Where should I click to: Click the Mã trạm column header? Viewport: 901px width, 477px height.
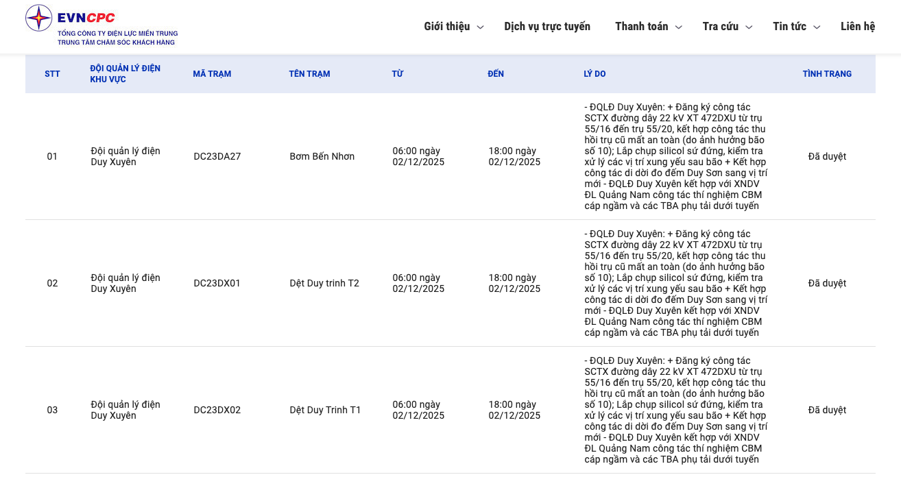(x=212, y=74)
